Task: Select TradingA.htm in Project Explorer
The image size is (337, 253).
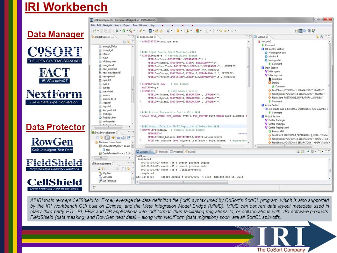Action: 107,117
